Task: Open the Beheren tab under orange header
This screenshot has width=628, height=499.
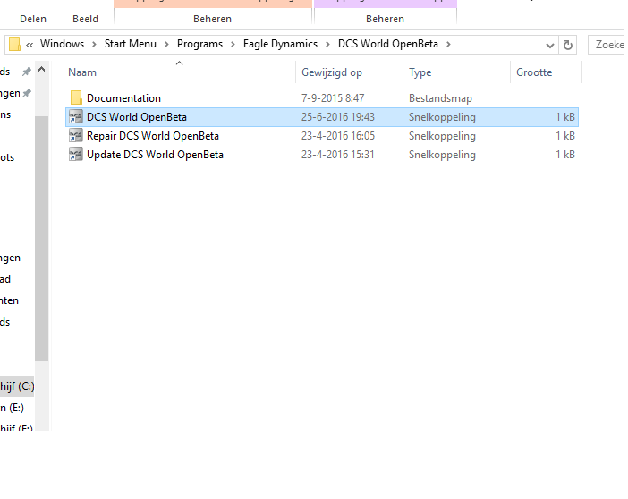Action: pos(213,19)
